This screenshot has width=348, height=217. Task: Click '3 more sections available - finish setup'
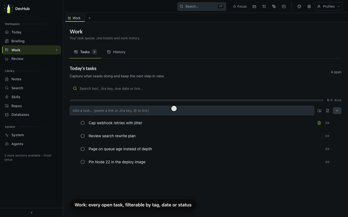click(x=28, y=157)
